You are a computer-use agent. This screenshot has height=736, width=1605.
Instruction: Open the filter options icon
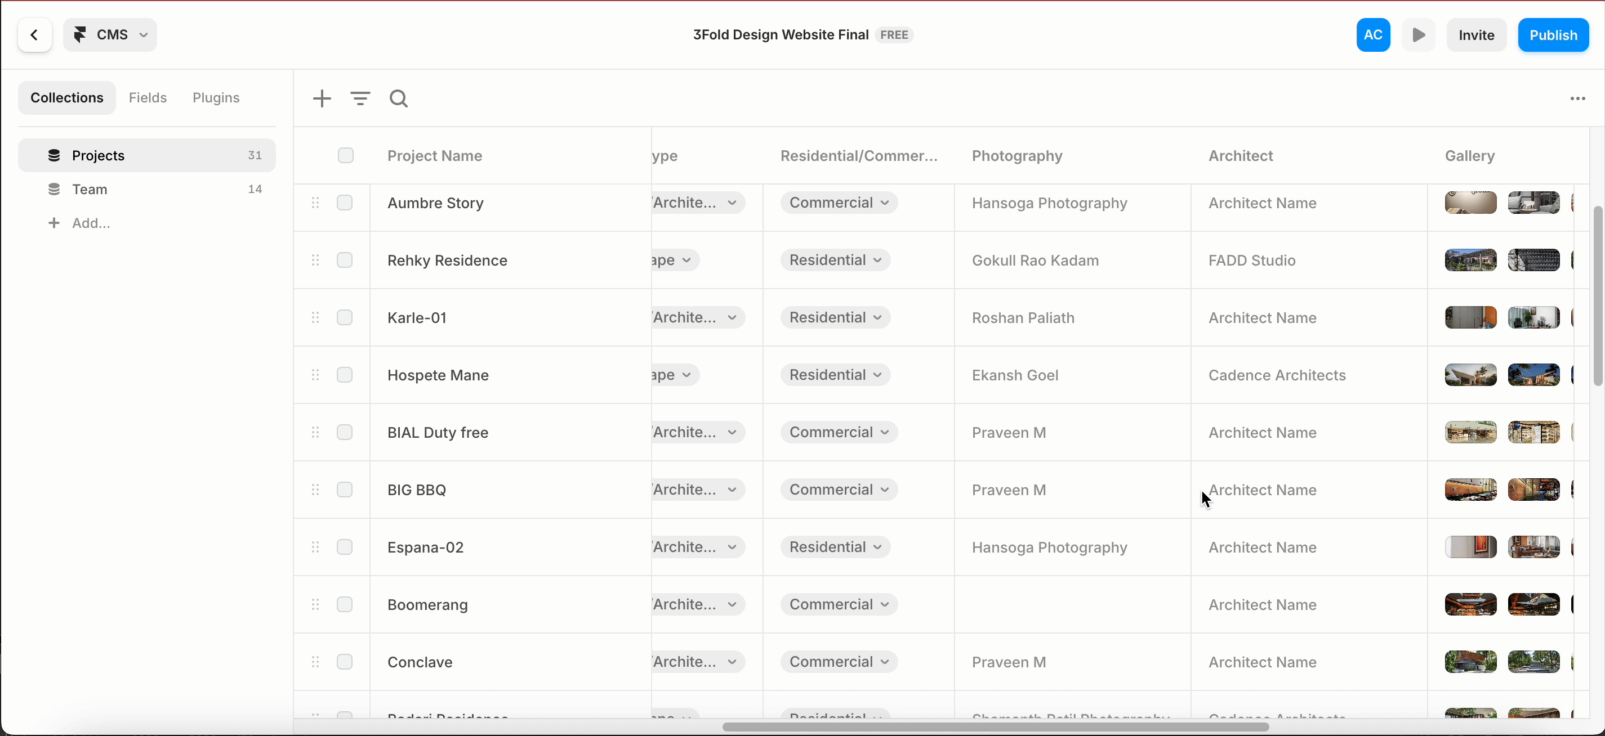[x=360, y=98]
